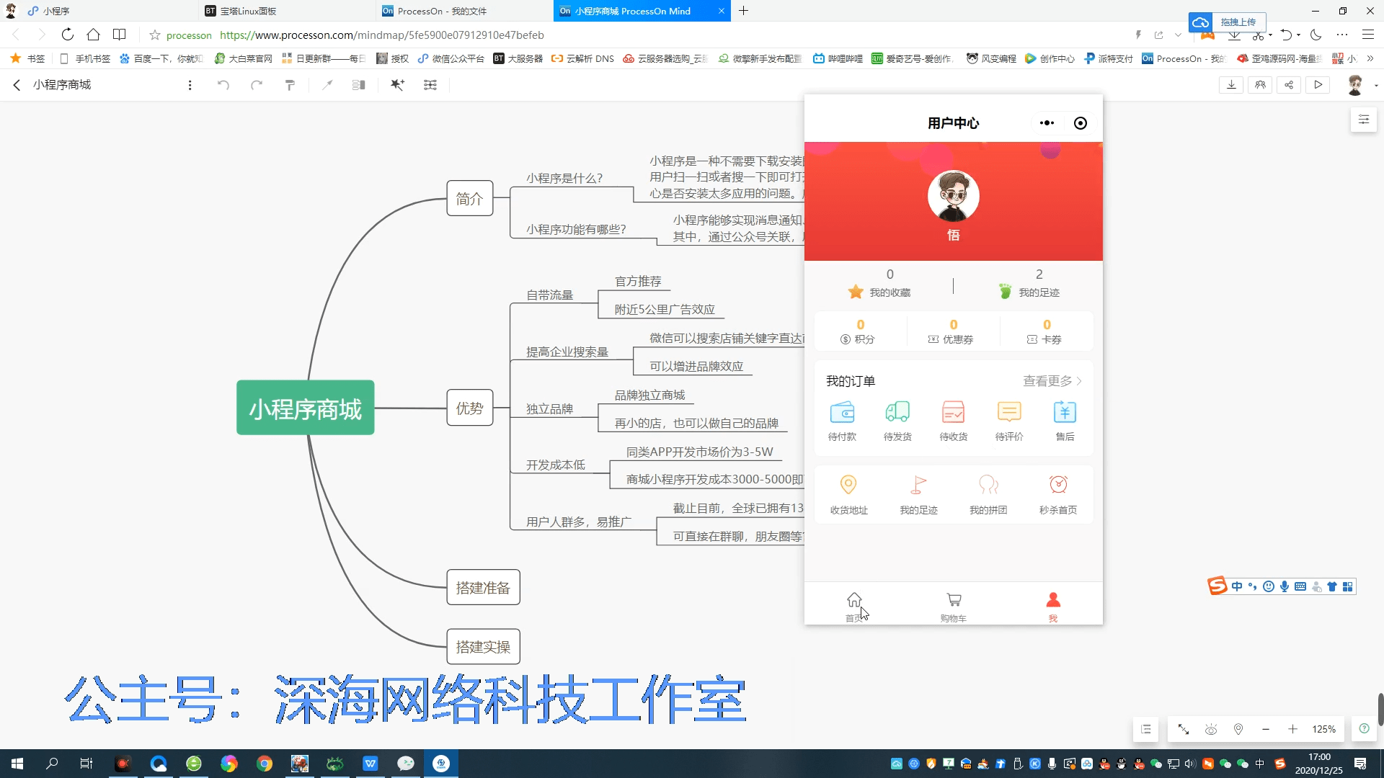Expand the bookmarks bar overflow chevrons
The width and height of the screenshot is (1384, 778).
coord(1370,58)
